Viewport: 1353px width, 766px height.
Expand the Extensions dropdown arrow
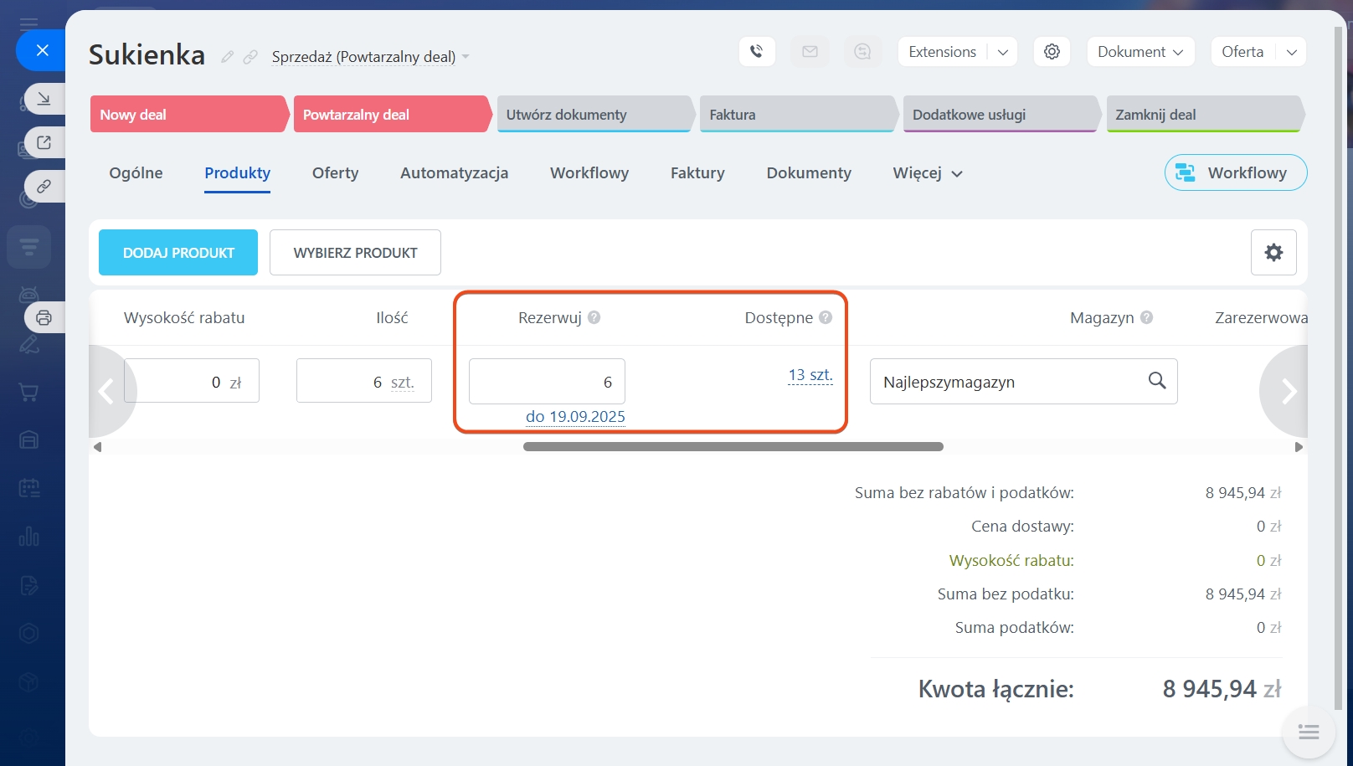coord(1002,52)
